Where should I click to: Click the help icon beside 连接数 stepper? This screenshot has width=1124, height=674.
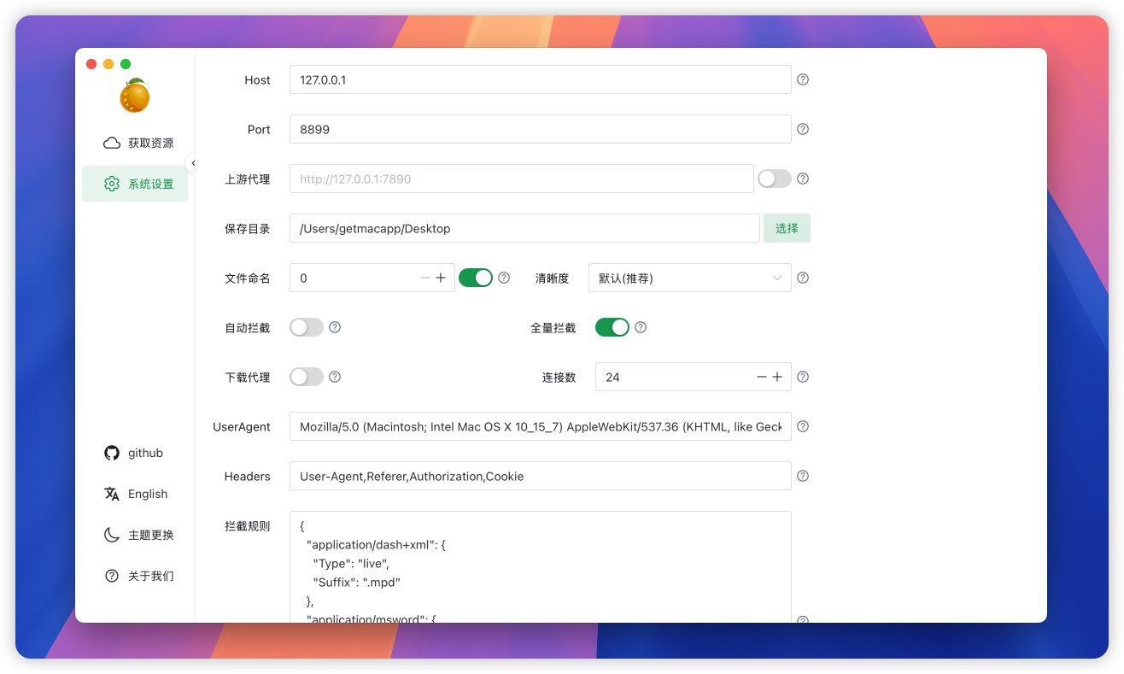(803, 377)
